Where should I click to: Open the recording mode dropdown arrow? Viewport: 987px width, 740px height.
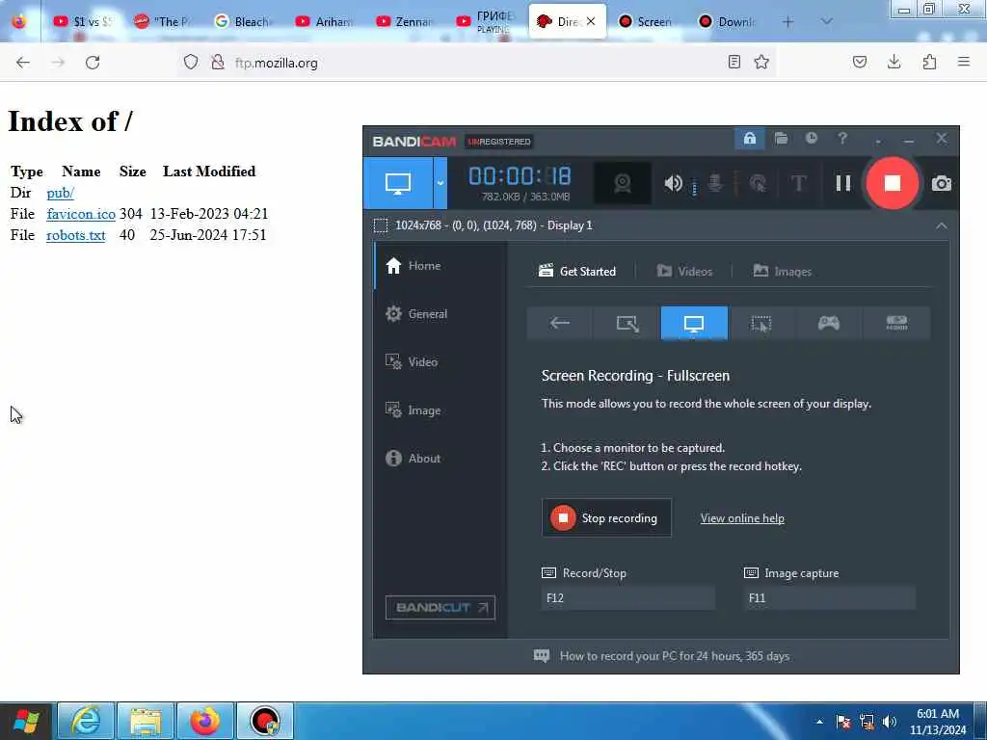pyautogui.click(x=440, y=183)
